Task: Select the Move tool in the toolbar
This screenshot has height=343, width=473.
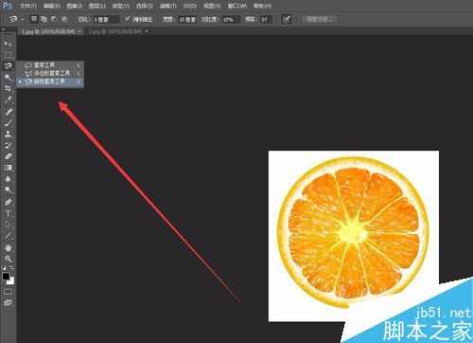Action: (8, 44)
